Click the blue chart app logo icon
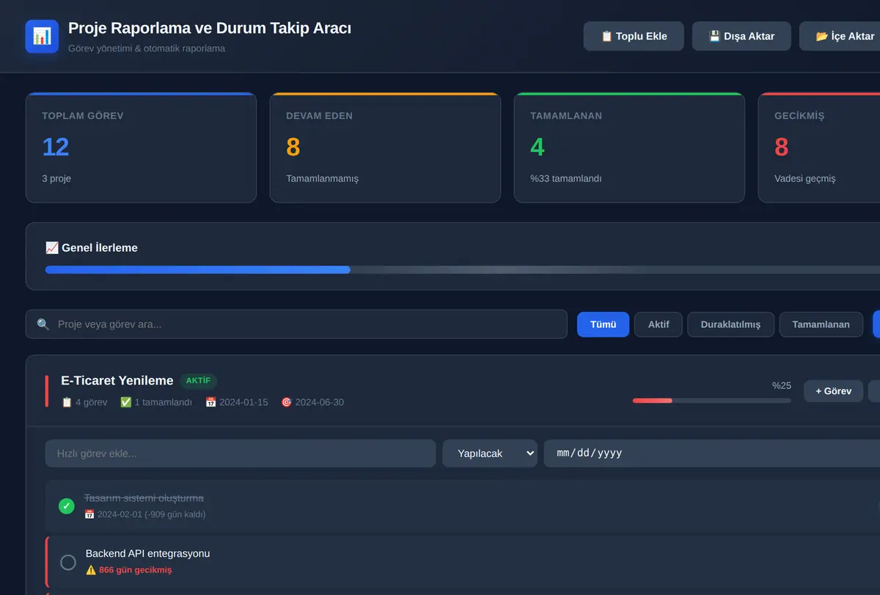The image size is (880, 595). (42, 36)
